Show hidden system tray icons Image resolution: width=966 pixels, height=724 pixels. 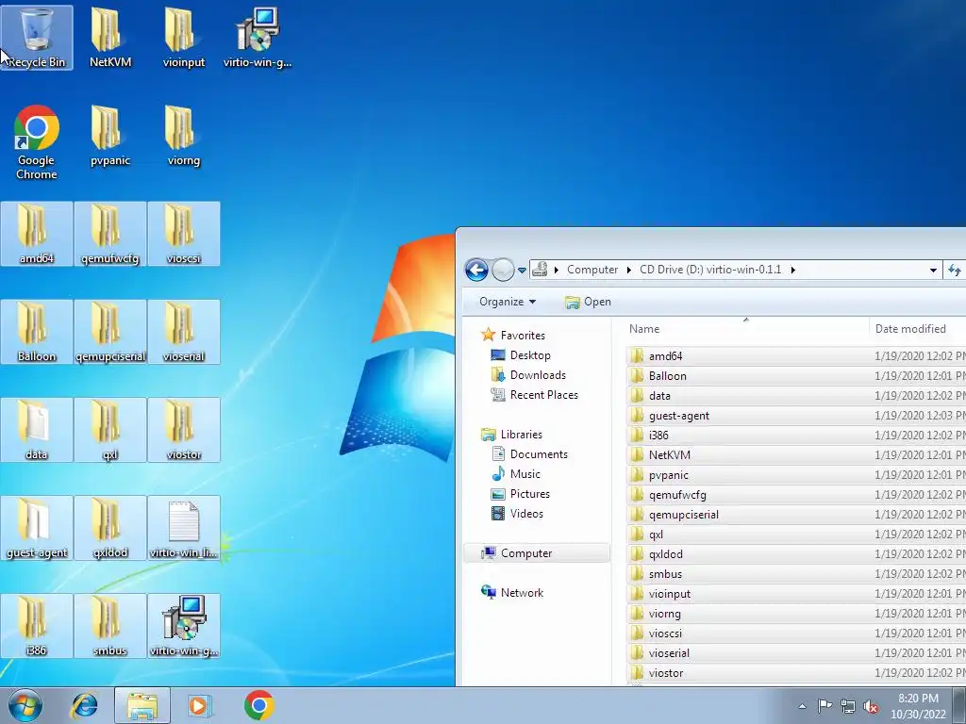tap(802, 706)
